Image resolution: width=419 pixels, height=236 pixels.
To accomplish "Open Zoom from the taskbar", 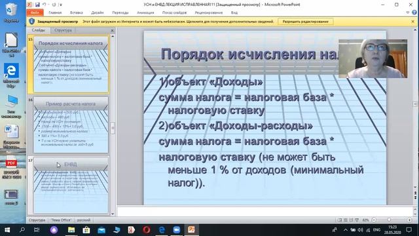I will tap(176, 230).
